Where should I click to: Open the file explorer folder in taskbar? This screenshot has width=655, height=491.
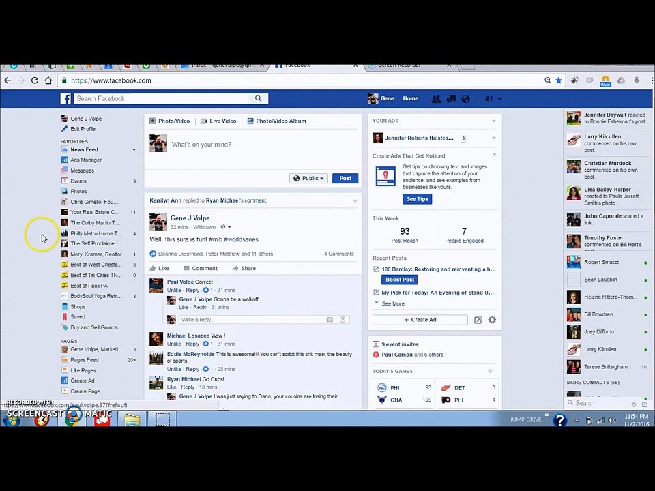(132, 419)
